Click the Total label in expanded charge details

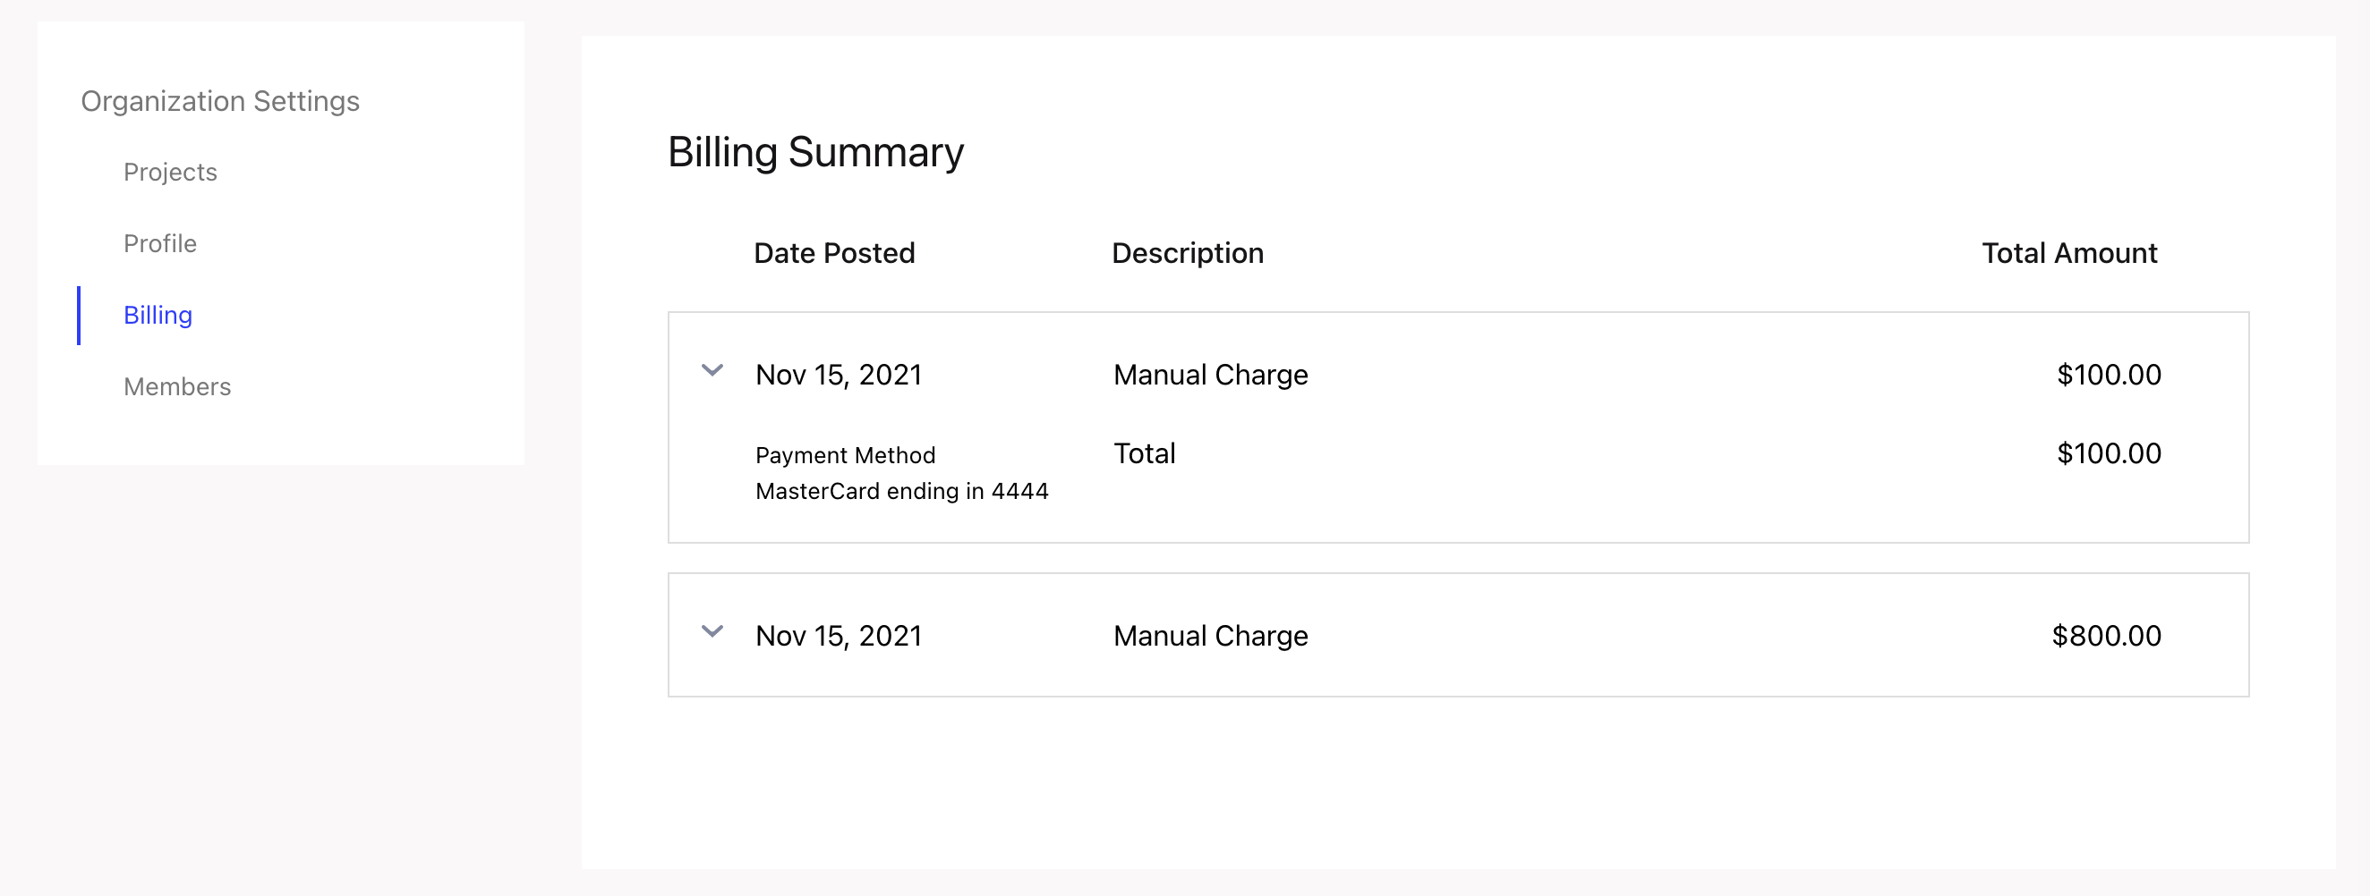tap(1144, 454)
